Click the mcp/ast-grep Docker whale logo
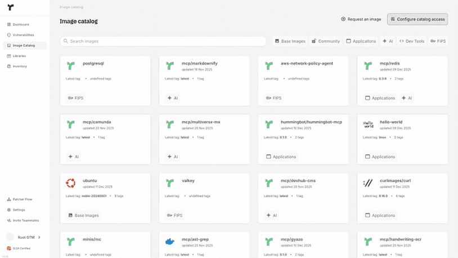458x258 pixels. (170, 242)
